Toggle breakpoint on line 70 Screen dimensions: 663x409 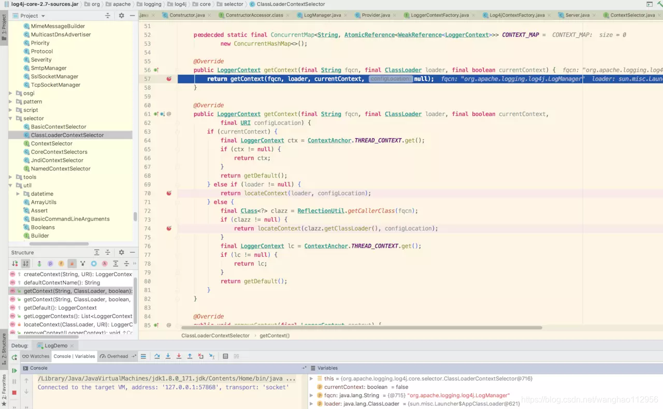(169, 193)
